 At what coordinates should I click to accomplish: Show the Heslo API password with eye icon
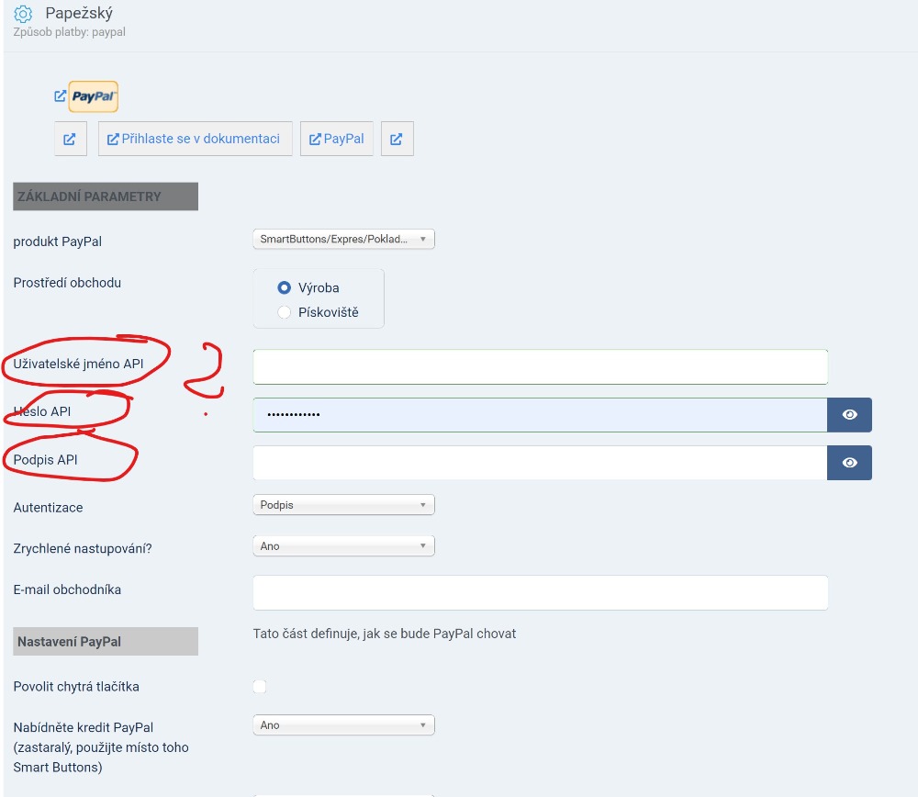pos(849,415)
